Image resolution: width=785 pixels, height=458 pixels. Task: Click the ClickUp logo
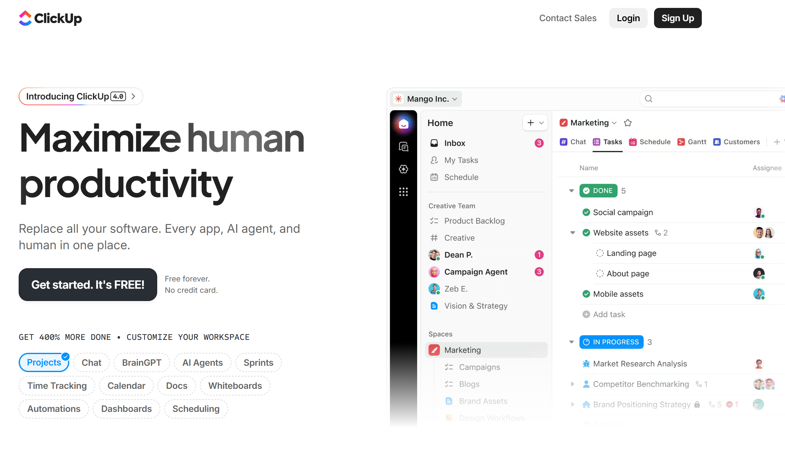coord(50,18)
